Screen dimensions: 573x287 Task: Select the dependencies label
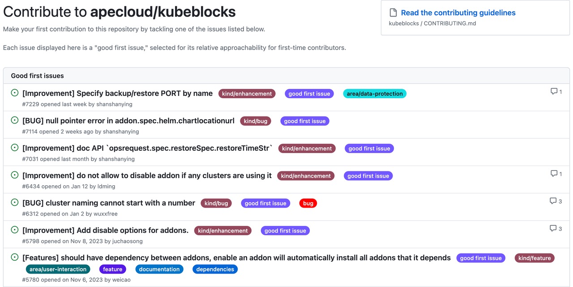click(x=215, y=269)
